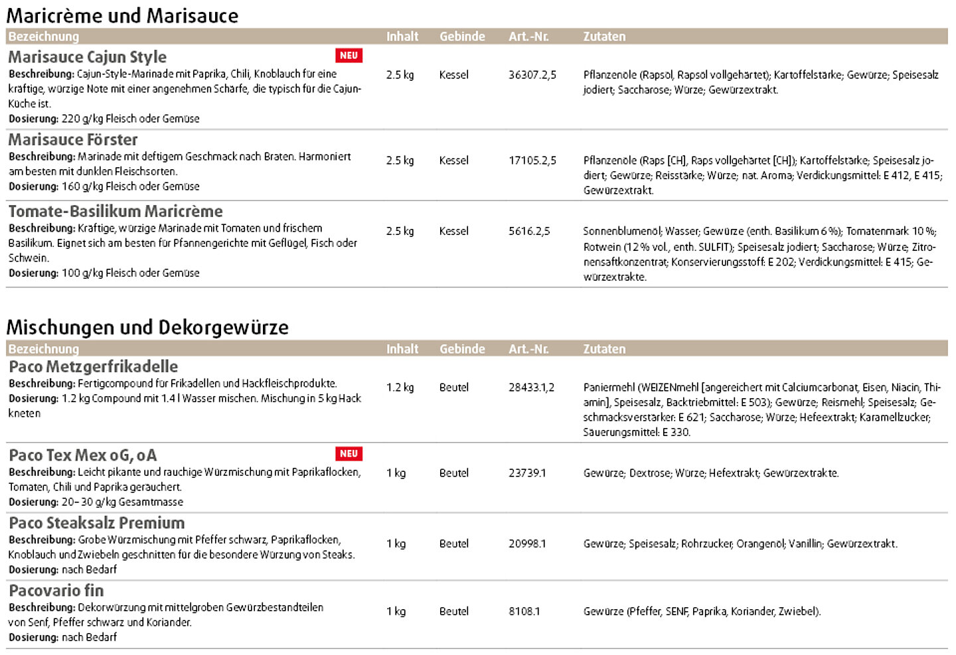Click the 2.5 kg value for Marisauce Förster

(x=400, y=161)
